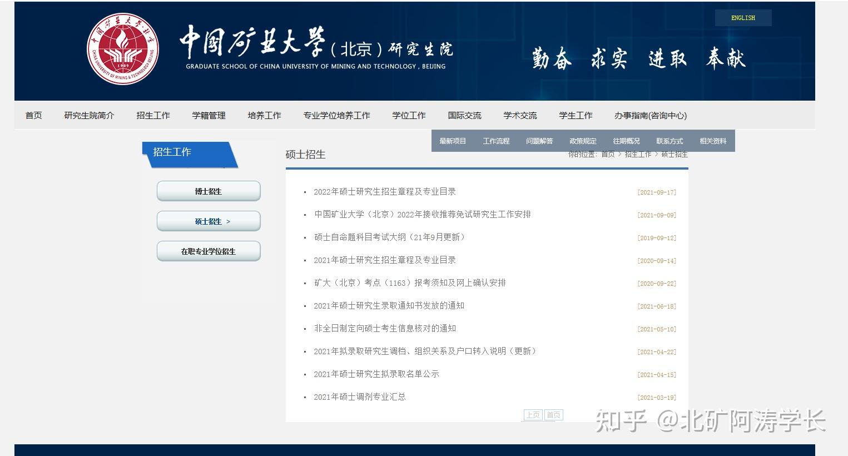Click the date [2021-04-22]

(657, 352)
